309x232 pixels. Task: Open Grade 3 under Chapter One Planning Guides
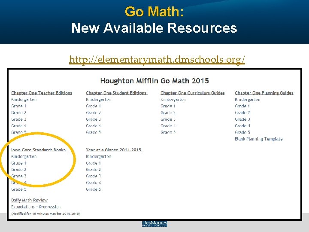click(x=242, y=119)
